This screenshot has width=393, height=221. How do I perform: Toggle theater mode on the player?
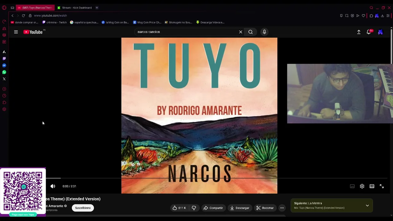[x=372, y=186]
